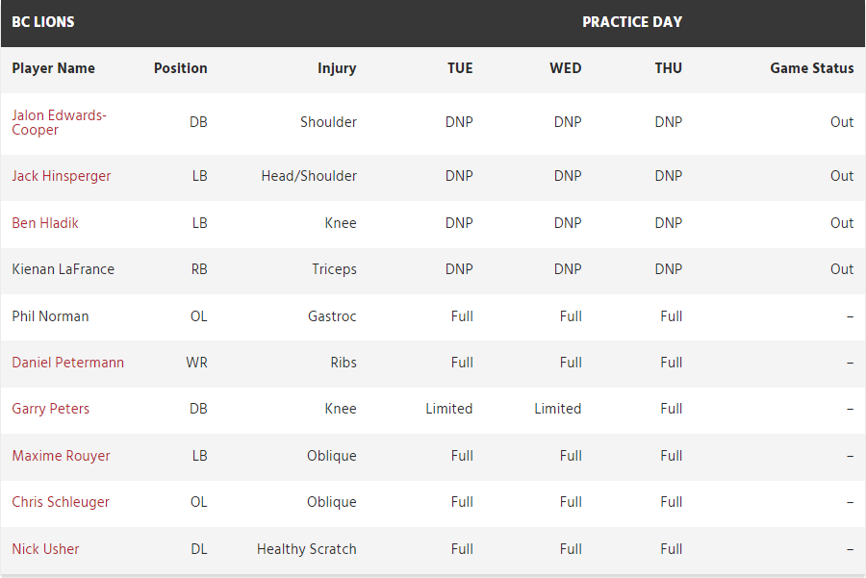Click the BC LIONS table title

(43, 22)
